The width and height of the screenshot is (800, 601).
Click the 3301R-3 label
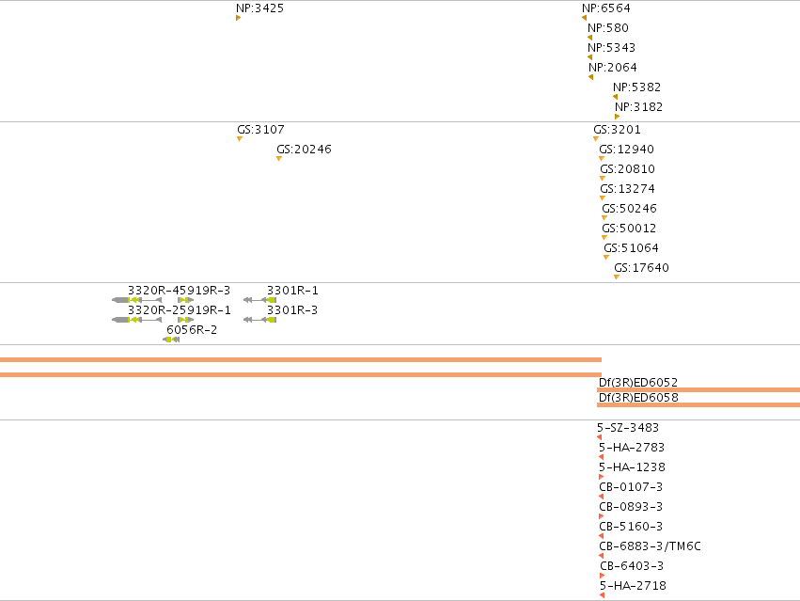pos(292,310)
